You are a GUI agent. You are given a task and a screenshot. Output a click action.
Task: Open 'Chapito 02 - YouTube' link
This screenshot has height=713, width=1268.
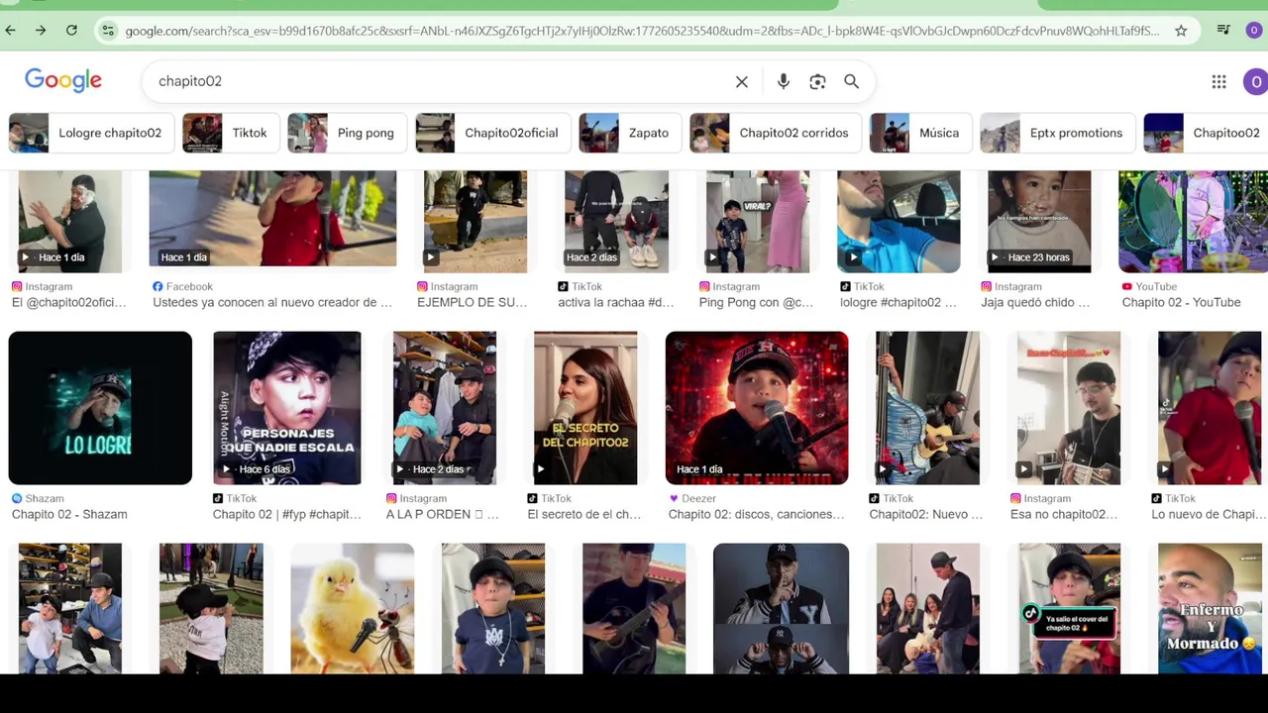click(x=1181, y=302)
